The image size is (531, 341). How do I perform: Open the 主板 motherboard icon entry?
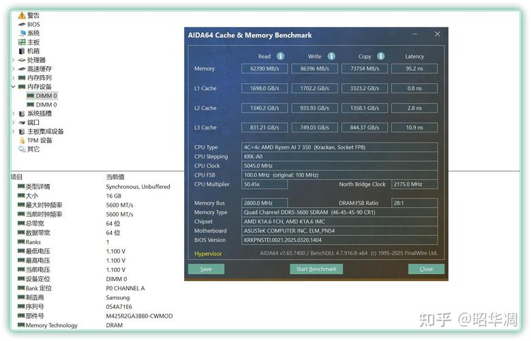click(22, 42)
